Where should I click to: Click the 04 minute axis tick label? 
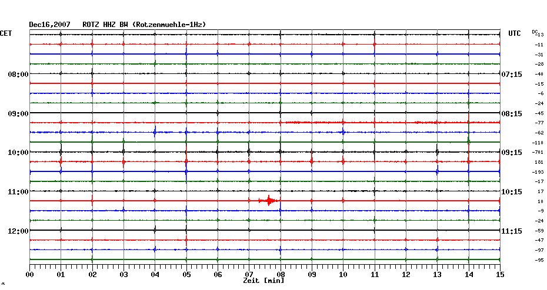[155, 275]
